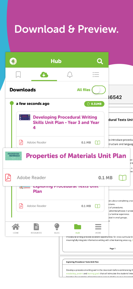Image resolution: width=133 pixels, height=289 pixels.
Task: Preview Properties of Materials with book icon
Action: tap(123, 178)
